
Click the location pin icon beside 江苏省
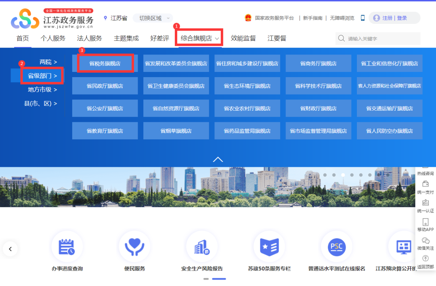105,18
